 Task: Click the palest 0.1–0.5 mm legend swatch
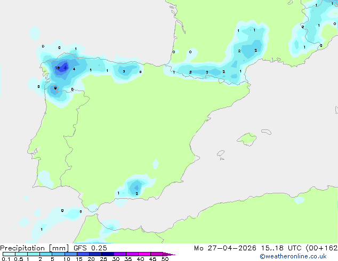coord(9,254)
